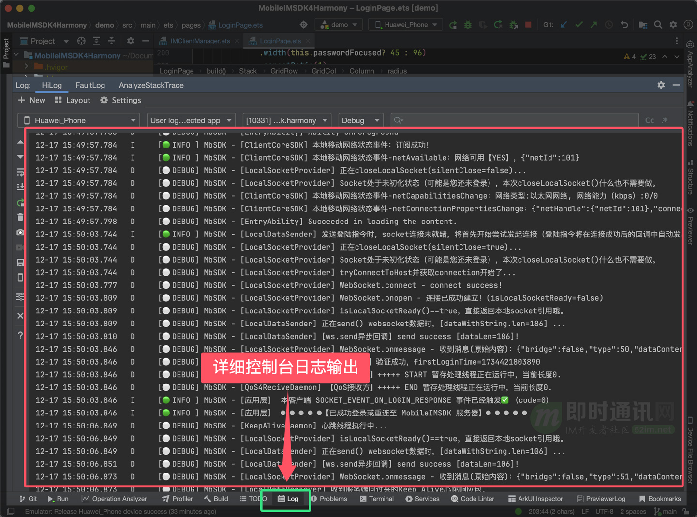697x517 pixels.
Task: Expand the .hvigor folder in project tree
Action: coord(27,67)
